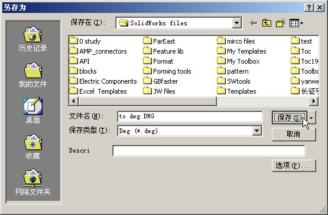This screenshot has height=215, width=328.
Task: Select the GBfaster folder
Action: pos(161,81)
